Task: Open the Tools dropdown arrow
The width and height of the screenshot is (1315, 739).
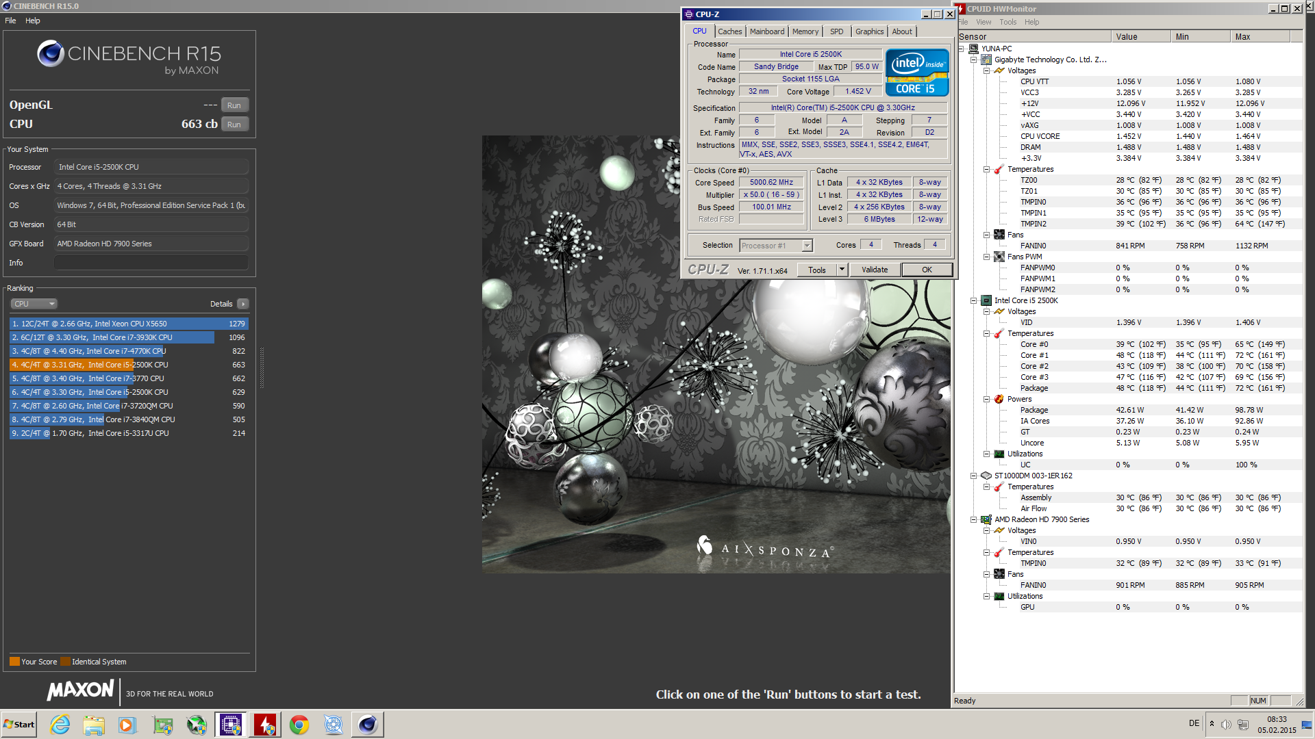Action: coord(842,270)
